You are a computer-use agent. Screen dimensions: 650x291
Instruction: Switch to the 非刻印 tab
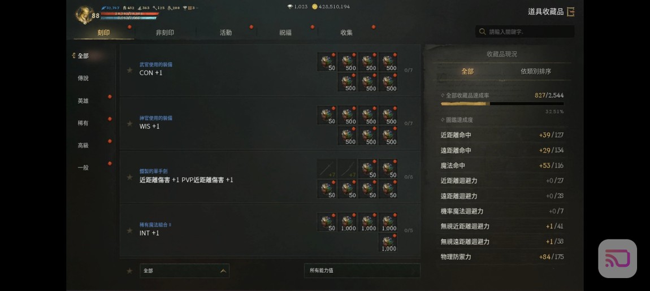point(164,32)
